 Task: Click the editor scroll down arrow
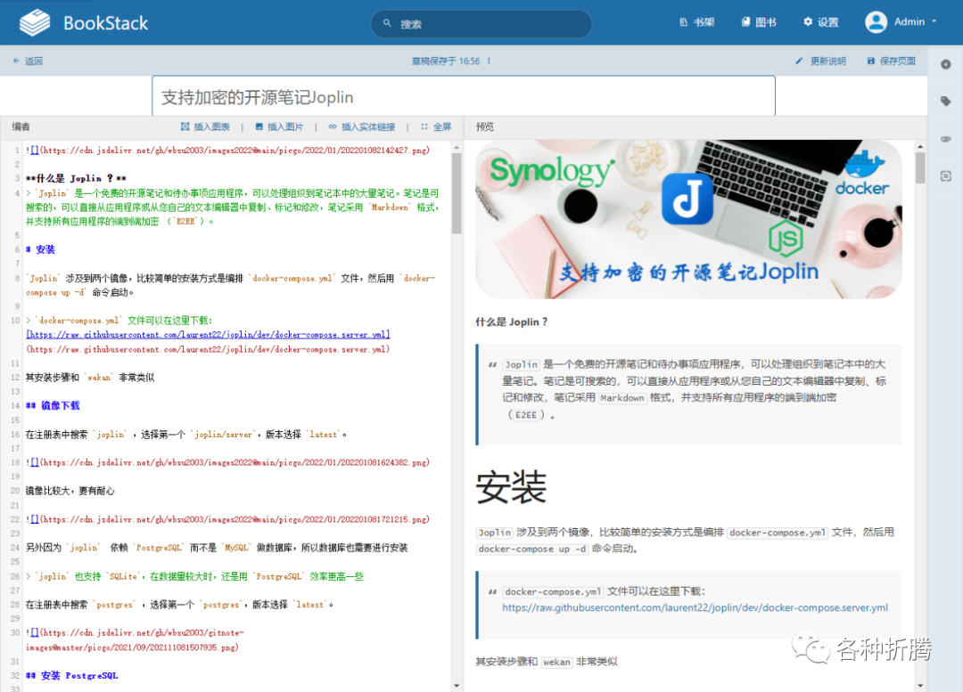click(x=457, y=685)
